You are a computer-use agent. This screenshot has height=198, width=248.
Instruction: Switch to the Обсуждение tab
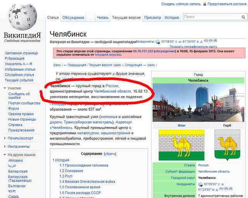click(73, 17)
